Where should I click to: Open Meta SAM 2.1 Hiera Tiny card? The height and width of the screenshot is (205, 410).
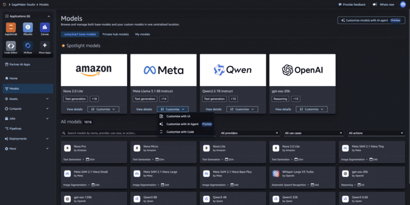[x=372, y=152]
